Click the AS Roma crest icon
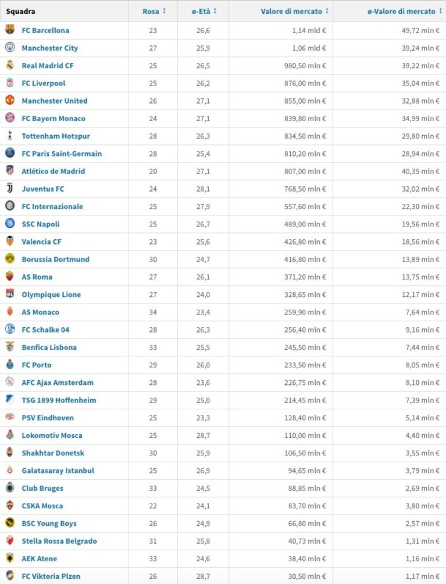 click(x=10, y=276)
